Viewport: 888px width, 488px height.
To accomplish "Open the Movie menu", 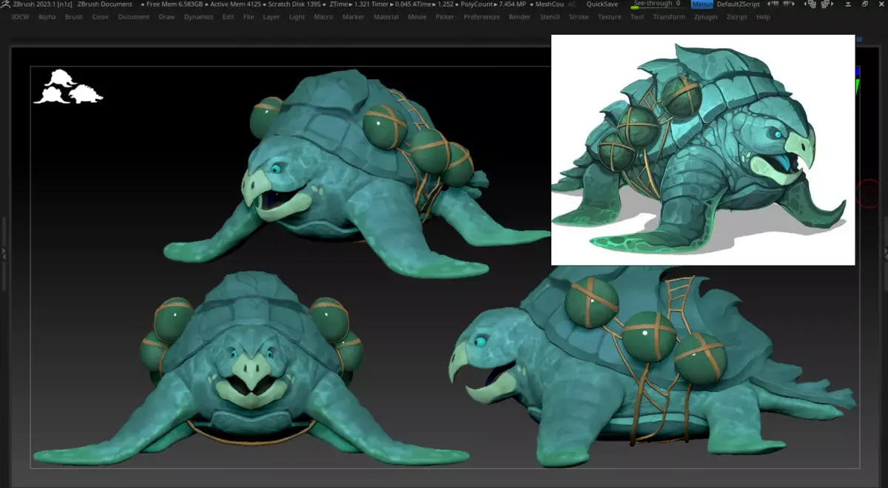I will (x=417, y=17).
